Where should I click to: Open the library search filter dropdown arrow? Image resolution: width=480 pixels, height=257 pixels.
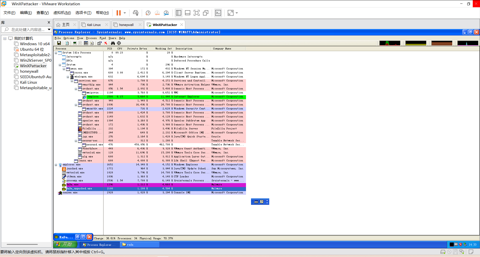tap(49, 29)
